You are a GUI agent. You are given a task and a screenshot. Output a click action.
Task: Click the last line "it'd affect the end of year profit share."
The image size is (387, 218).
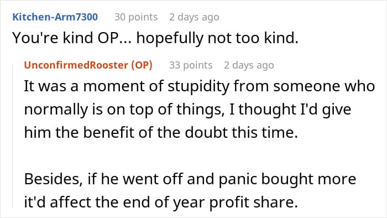pyautogui.click(x=161, y=202)
